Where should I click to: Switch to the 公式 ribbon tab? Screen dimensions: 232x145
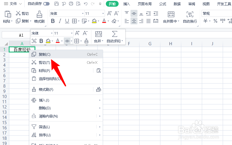163,4
